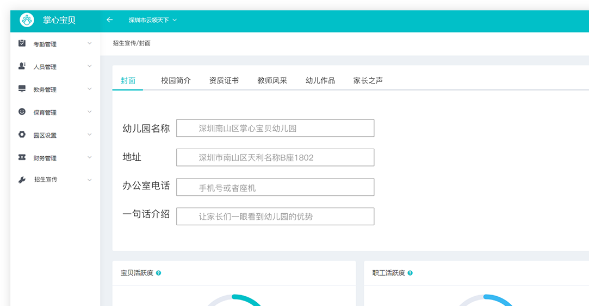
Task: Click the 掌心宝贝 logo icon
Action: (27, 20)
